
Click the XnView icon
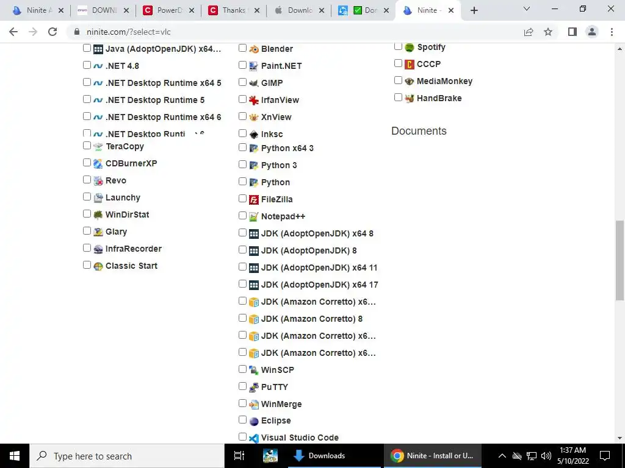pyautogui.click(x=253, y=118)
